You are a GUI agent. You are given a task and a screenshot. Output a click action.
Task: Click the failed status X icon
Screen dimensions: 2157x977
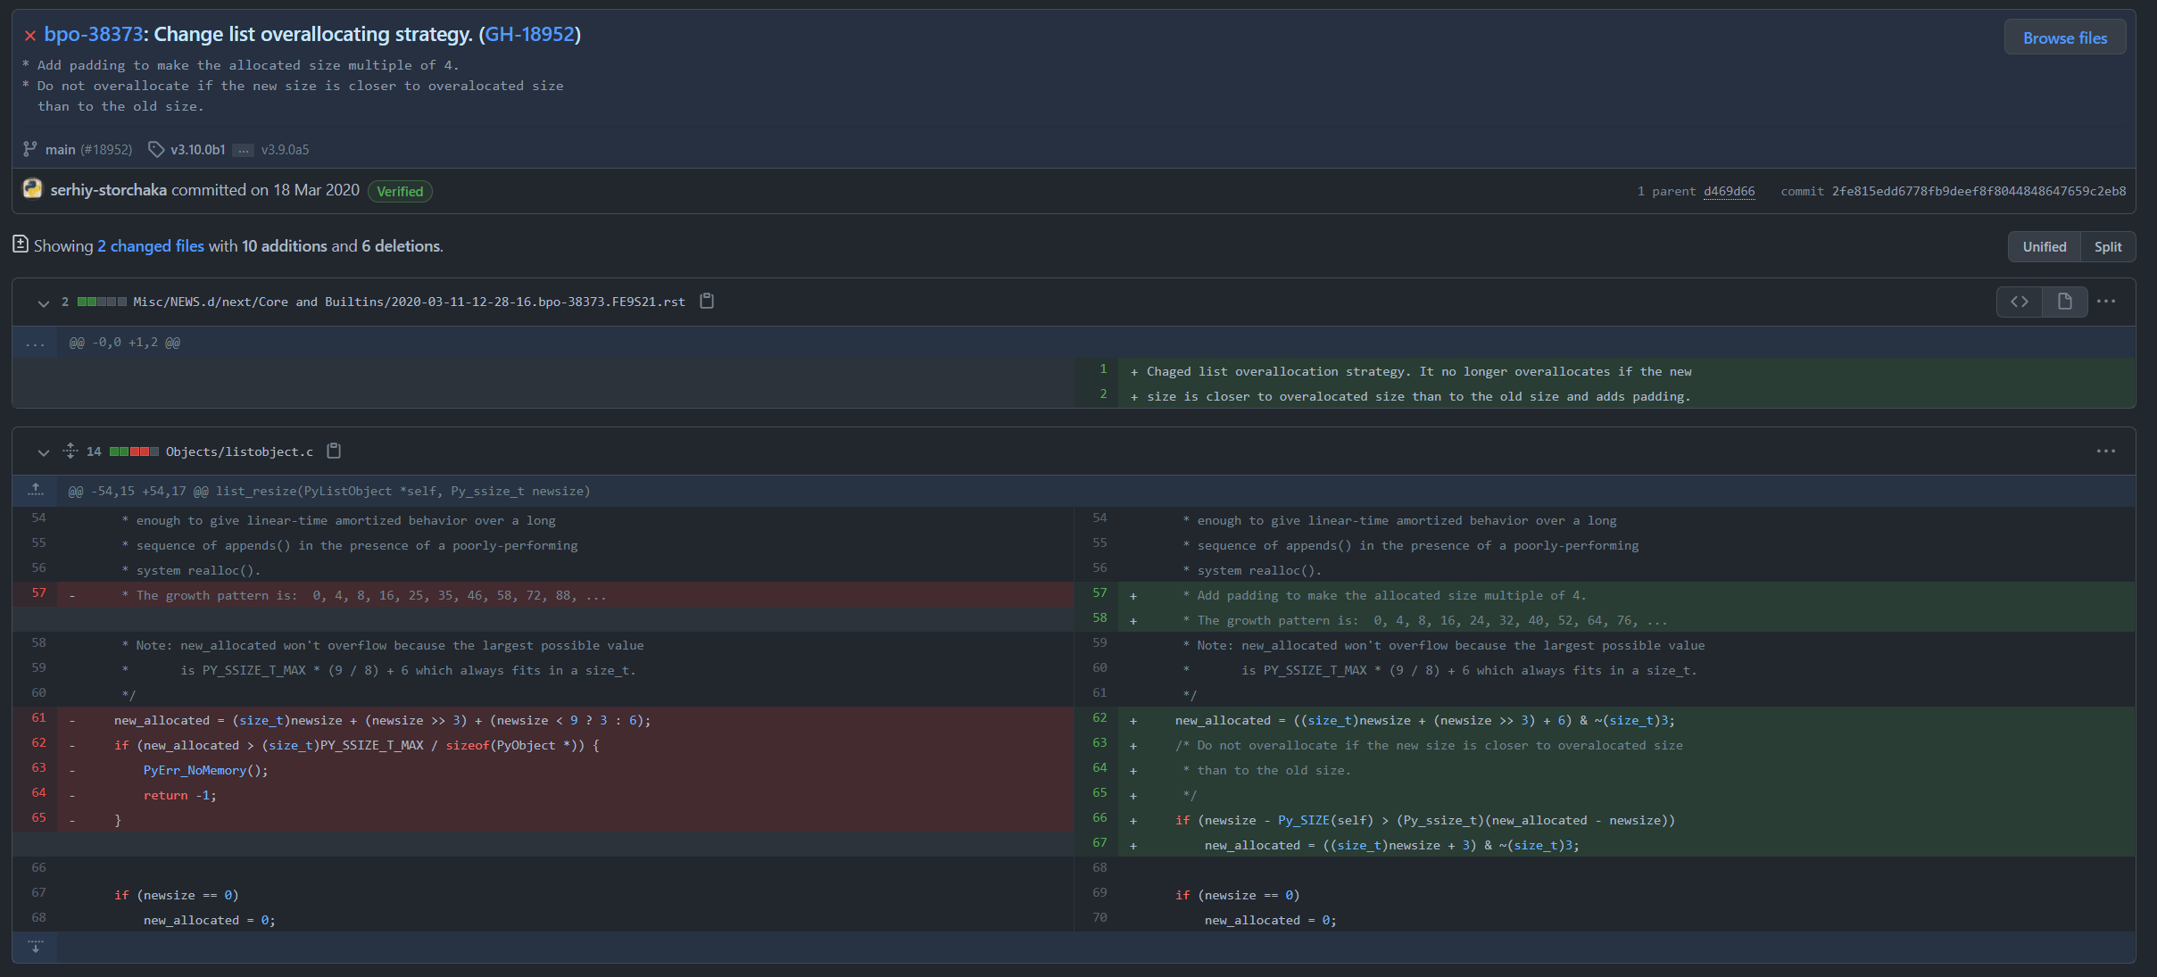(30, 36)
